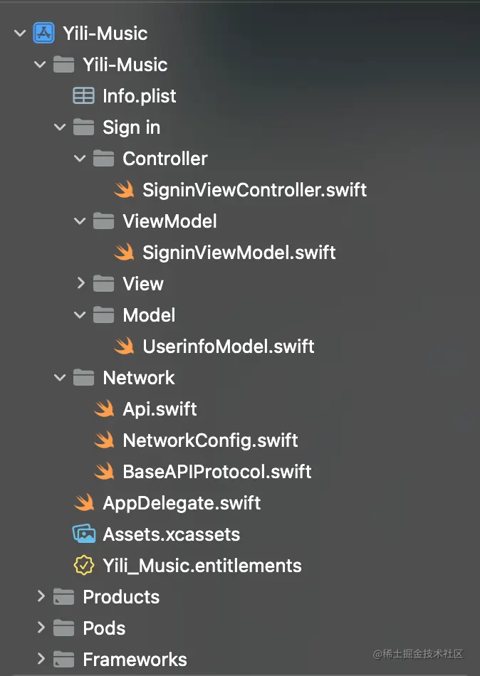
Task: Open BaseAPIProtocol.swift file
Action: point(217,472)
